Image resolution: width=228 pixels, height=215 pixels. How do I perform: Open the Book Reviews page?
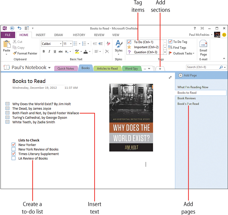[187, 98]
